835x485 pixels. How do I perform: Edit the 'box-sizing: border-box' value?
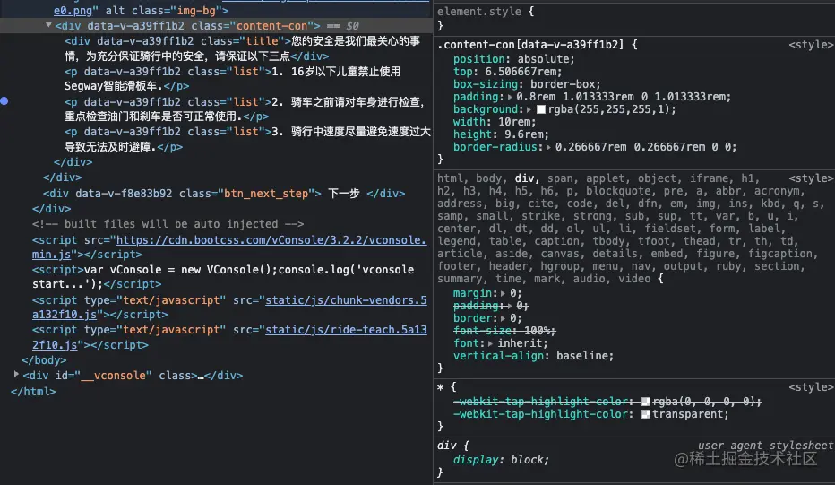(562, 84)
